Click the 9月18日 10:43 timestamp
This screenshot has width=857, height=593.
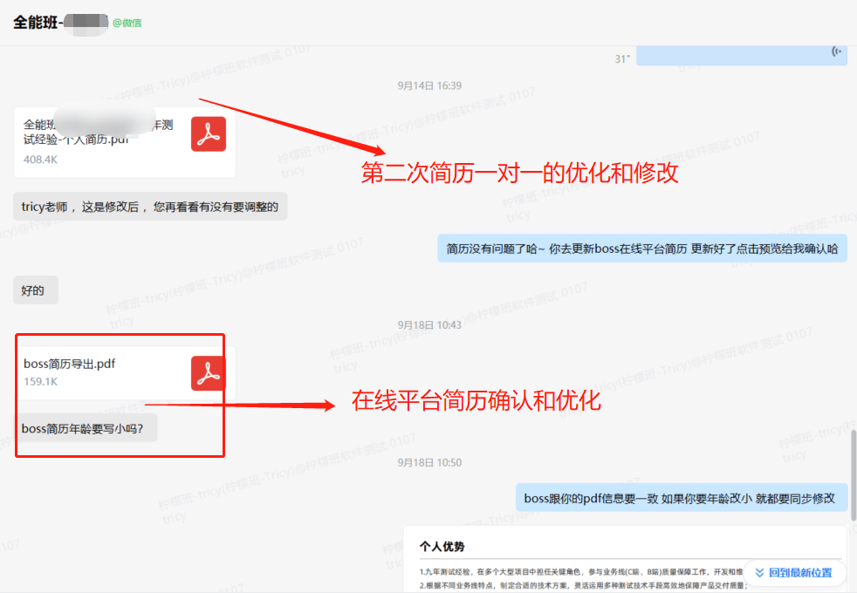click(x=428, y=324)
